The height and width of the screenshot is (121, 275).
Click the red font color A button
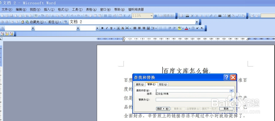[x=186, y=28]
